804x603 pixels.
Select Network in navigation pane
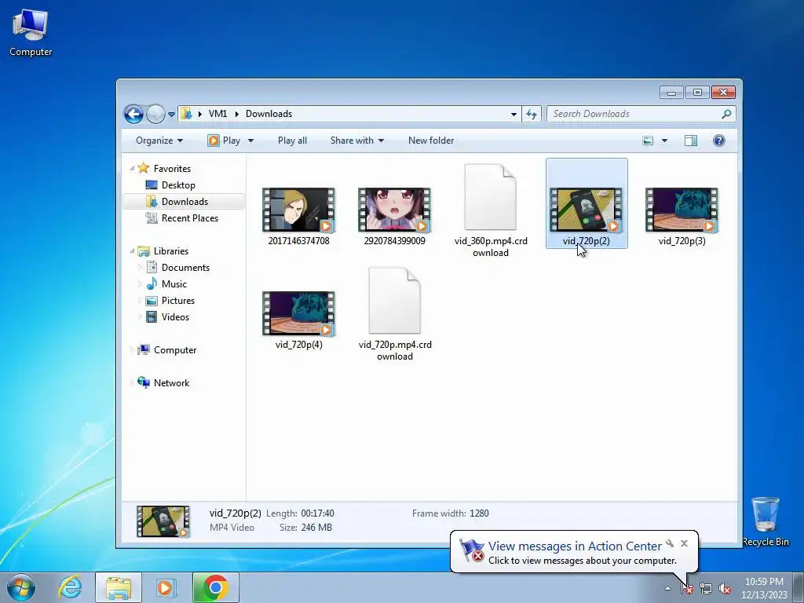coord(171,383)
